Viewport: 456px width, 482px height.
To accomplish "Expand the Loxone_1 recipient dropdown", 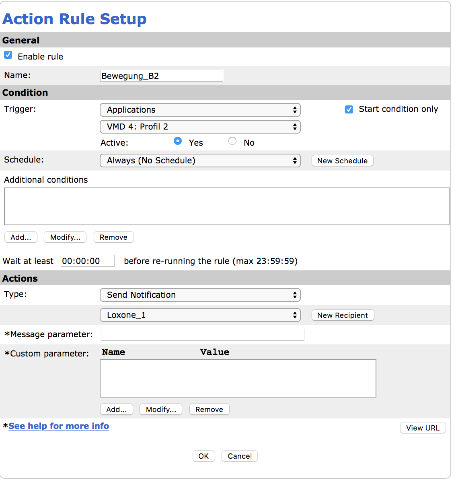I will [x=200, y=315].
